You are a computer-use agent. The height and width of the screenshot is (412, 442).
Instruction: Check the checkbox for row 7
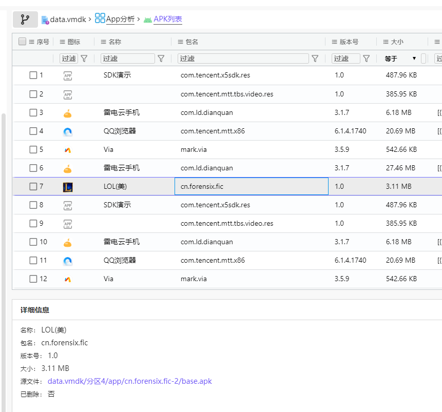(x=33, y=186)
